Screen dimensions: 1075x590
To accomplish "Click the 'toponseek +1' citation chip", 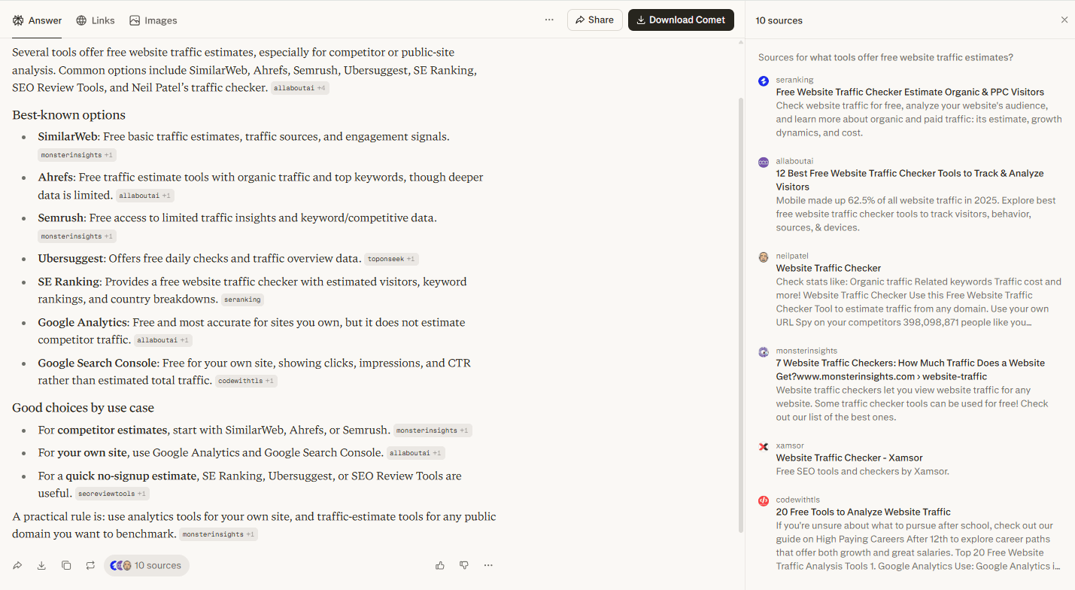I will click(392, 259).
